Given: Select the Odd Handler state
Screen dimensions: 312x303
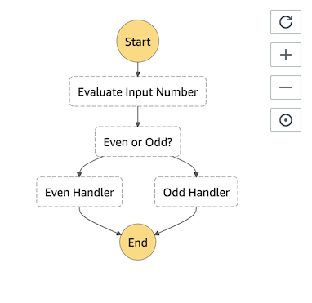Looking at the screenshot, I should (x=196, y=192).
